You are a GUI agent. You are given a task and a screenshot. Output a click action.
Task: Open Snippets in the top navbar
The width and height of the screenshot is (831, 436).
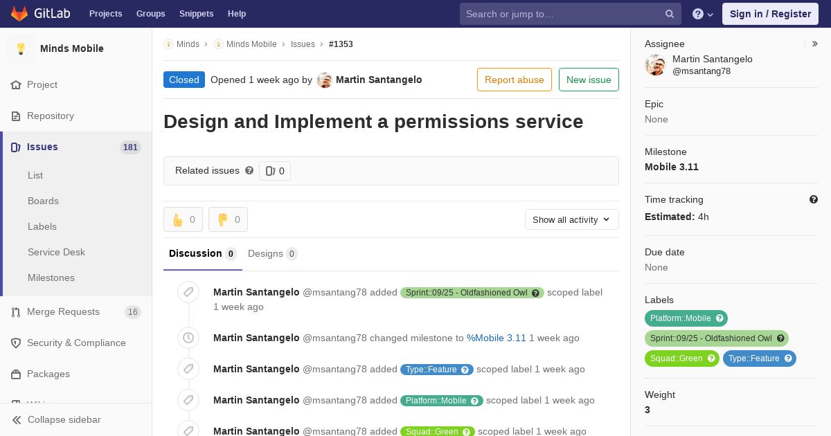(x=196, y=14)
